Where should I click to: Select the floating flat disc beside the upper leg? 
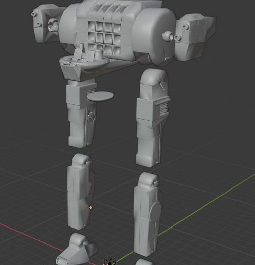coord(100,97)
